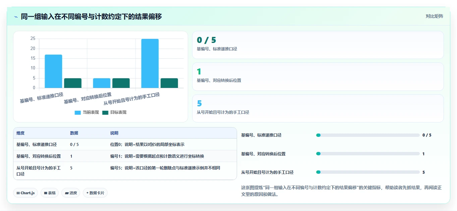The width and height of the screenshot is (457, 211).
Task: Select table cell 从号开始且号计为的手工口径
Action: [39, 171]
